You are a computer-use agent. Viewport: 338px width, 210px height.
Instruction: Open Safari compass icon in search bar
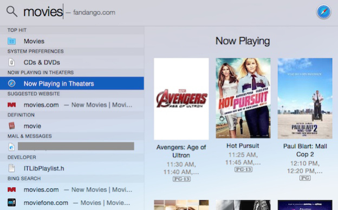tap(323, 12)
